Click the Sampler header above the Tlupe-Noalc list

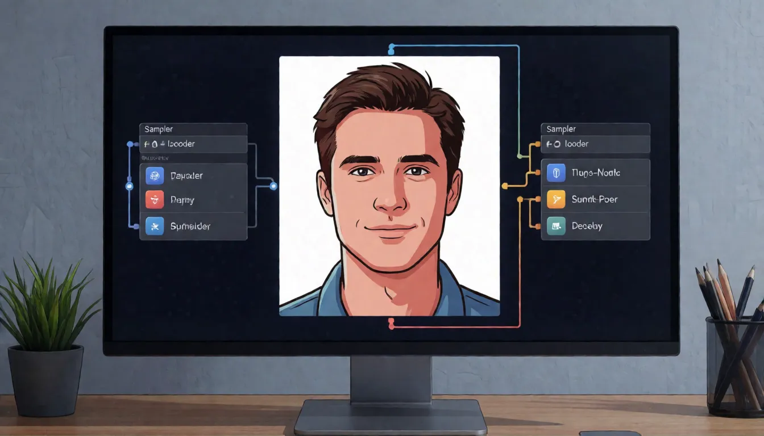pos(595,129)
